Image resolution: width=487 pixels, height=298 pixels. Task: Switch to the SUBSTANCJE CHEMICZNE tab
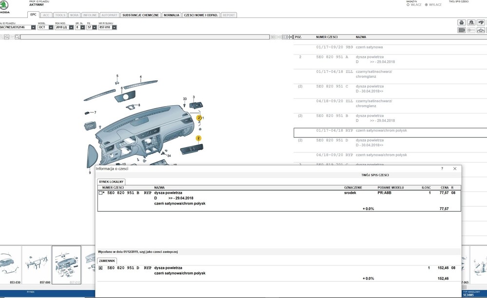click(x=140, y=15)
